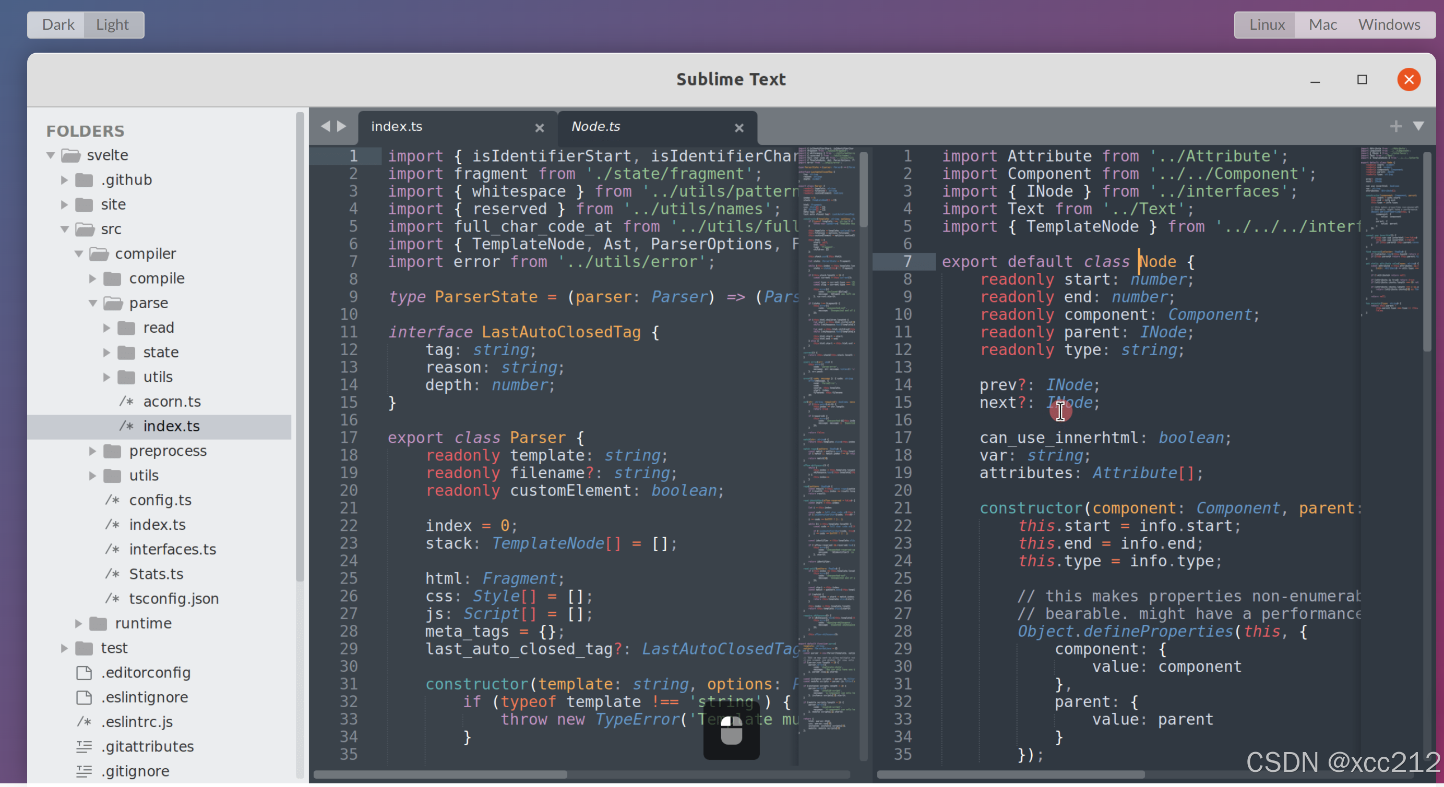Switch to the Dark theme
Viewport: 1444px width, 787px height.
point(58,25)
